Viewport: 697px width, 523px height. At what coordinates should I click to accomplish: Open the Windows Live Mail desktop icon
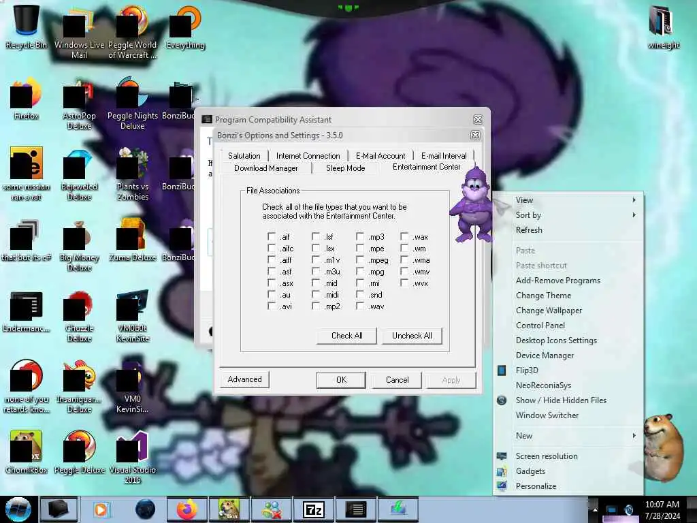79,33
